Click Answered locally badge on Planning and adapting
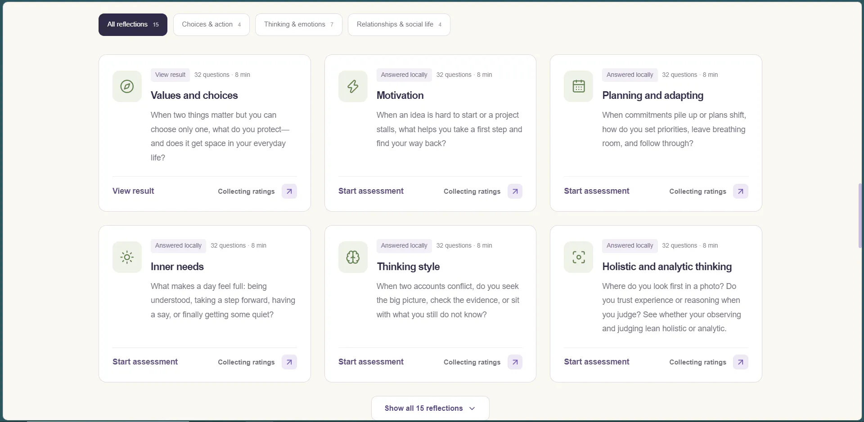The width and height of the screenshot is (864, 422). [x=630, y=75]
